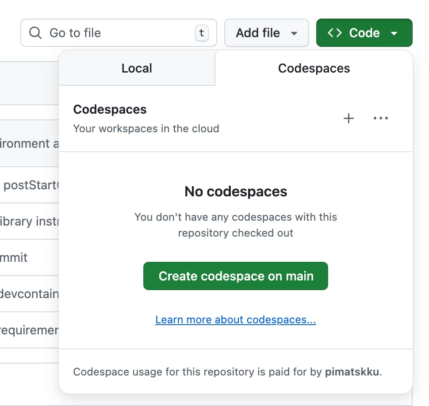Expand the Add file dropdown arrow

click(x=294, y=33)
